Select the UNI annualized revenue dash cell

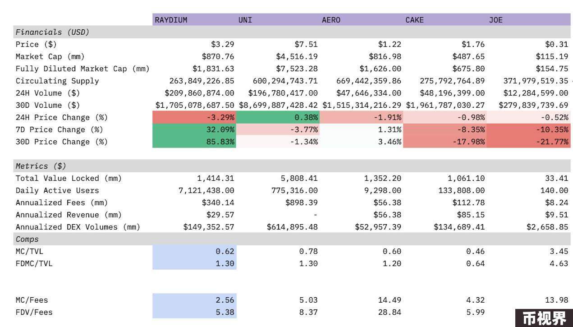(316, 215)
